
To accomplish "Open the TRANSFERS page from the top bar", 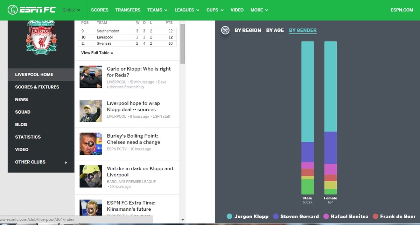I will 128,10.
